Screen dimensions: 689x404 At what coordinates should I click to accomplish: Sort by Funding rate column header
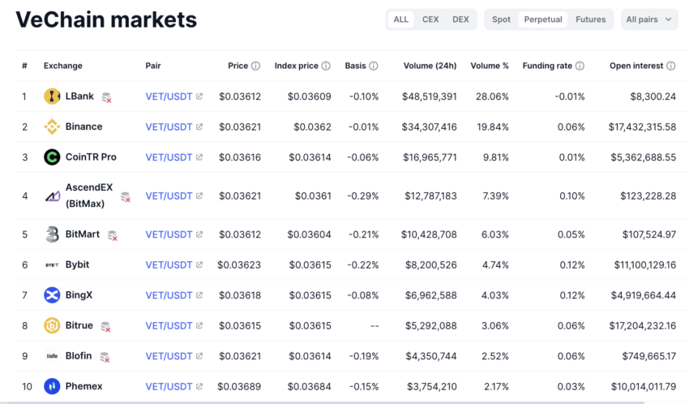point(547,66)
